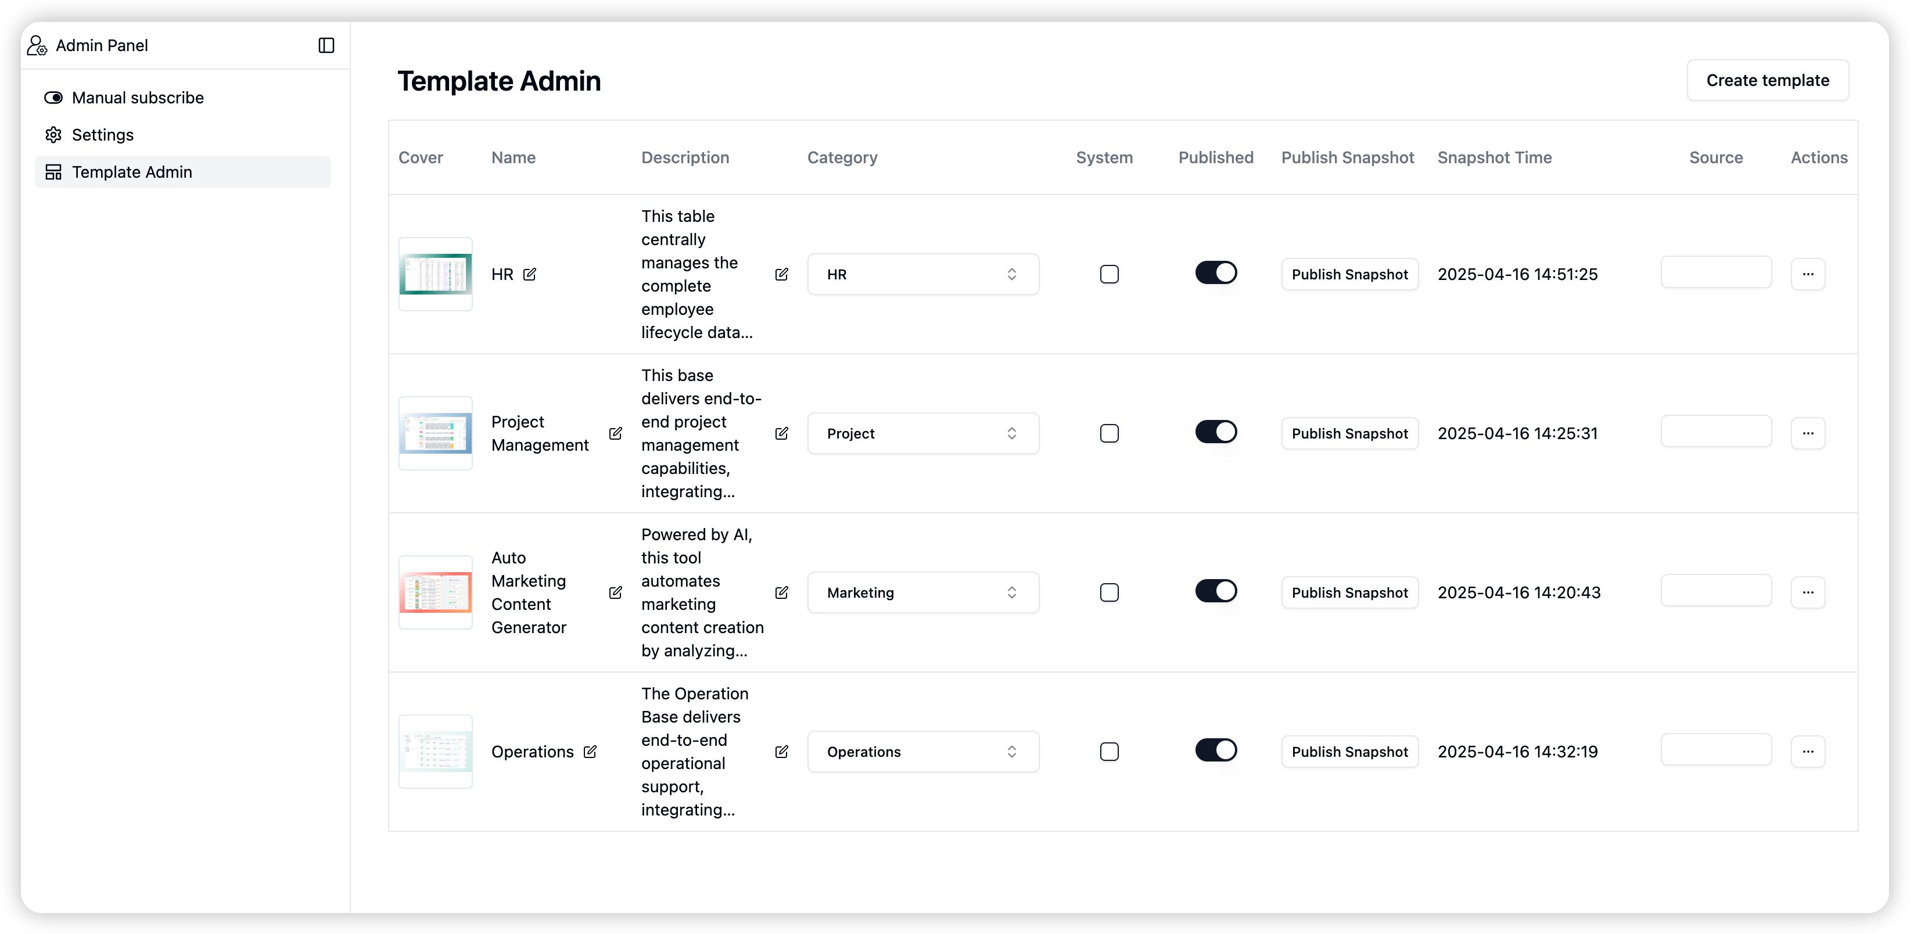Viewport: 1910px width, 934px height.
Task: Publish Snapshot for Project Management
Action: pyautogui.click(x=1349, y=433)
